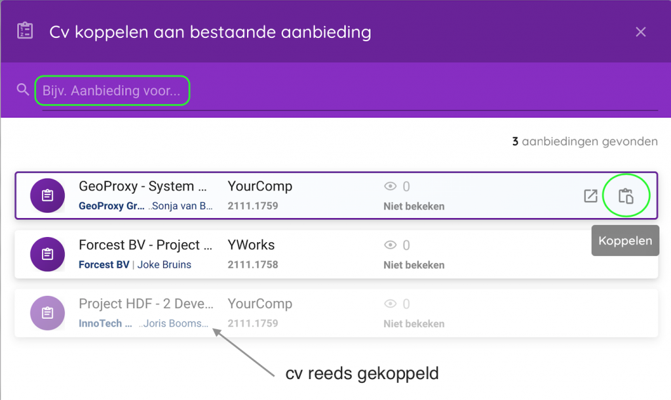Screen dimensions: 671x400
Task: Click the Koppelen clipboard icon for GeoProxy
Action: coord(626,196)
